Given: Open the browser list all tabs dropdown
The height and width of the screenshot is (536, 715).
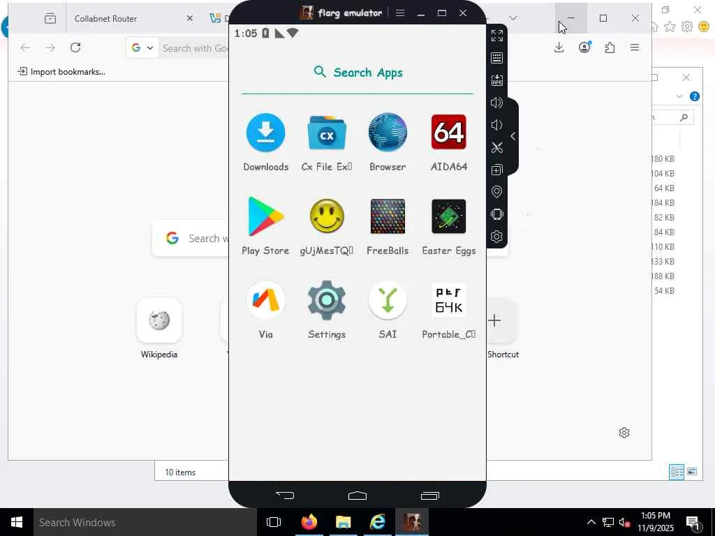Looking at the screenshot, I should pos(513,18).
